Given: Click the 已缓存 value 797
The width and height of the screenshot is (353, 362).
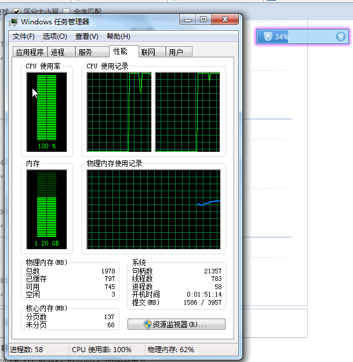Looking at the screenshot, I should tap(110, 279).
